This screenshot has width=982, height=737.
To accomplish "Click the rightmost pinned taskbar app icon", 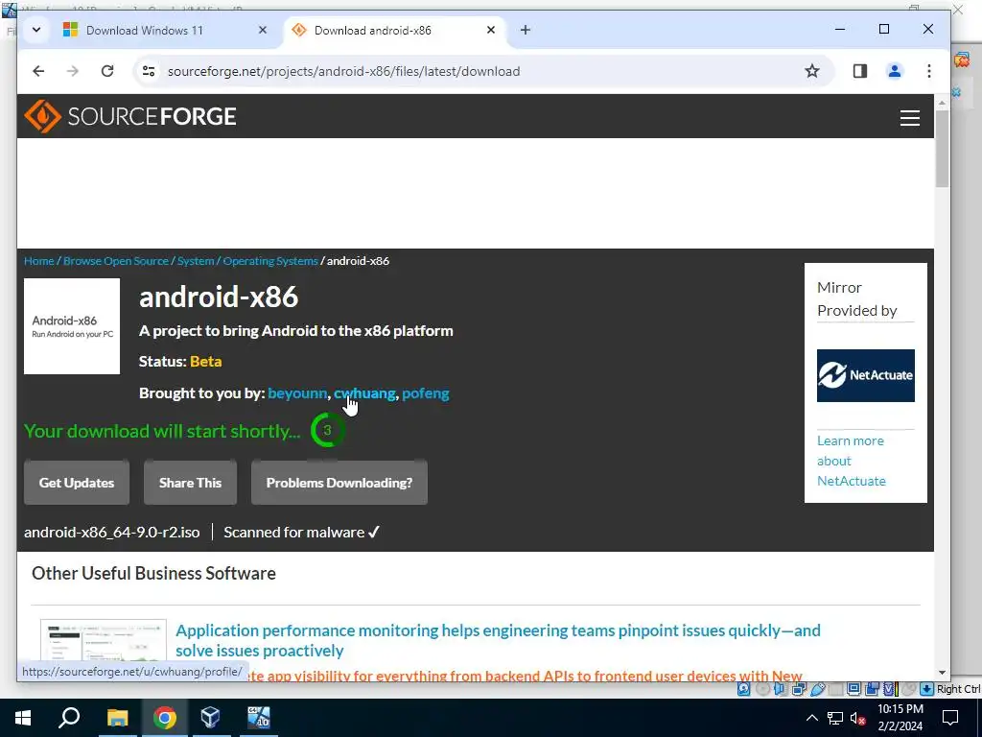I will tap(258, 718).
